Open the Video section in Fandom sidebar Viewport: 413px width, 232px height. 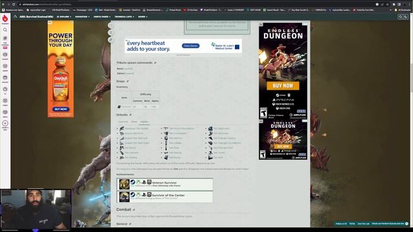[5, 102]
